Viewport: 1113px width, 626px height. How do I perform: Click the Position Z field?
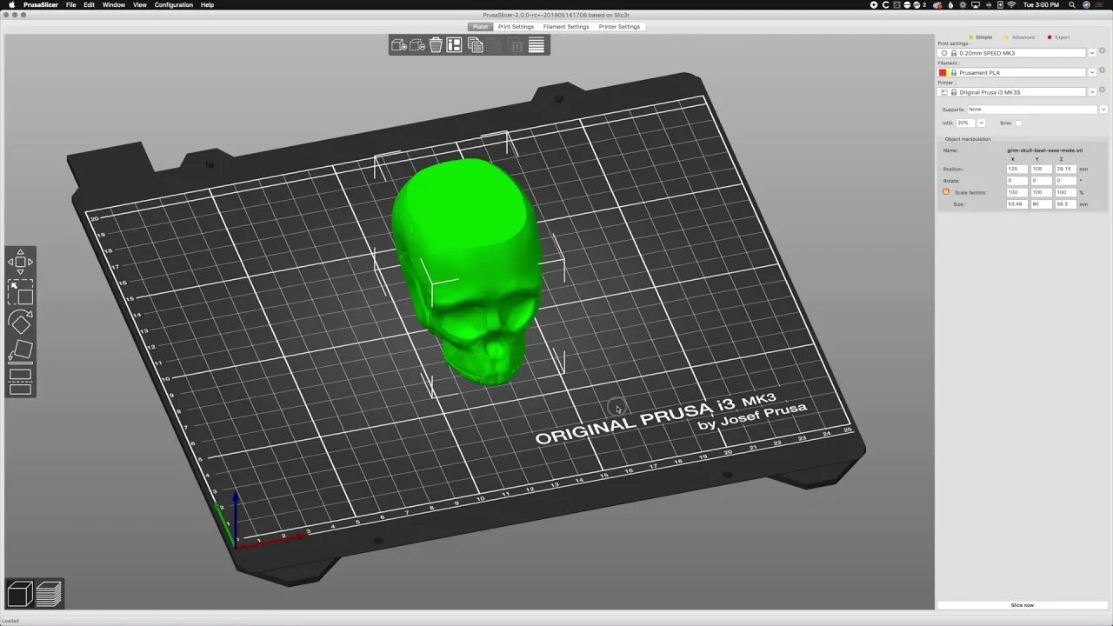(1065, 169)
